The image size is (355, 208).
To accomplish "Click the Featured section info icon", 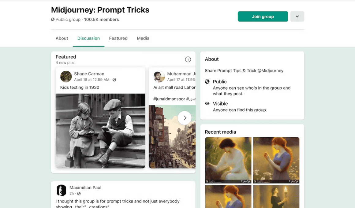I will [x=188, y=59].
